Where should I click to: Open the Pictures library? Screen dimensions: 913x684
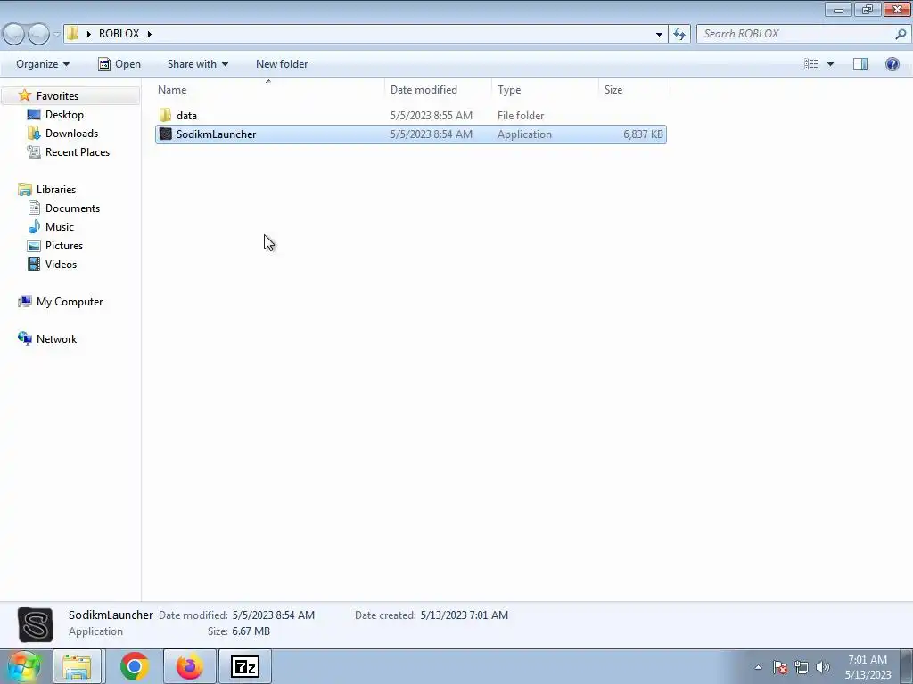click(64, 245)
